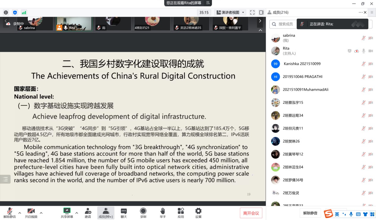Click the bottom-right 解除静音 button
Screen dimensions: 376x220
click(310, 213)
